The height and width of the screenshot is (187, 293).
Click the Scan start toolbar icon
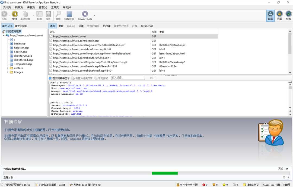coord(4,14)
